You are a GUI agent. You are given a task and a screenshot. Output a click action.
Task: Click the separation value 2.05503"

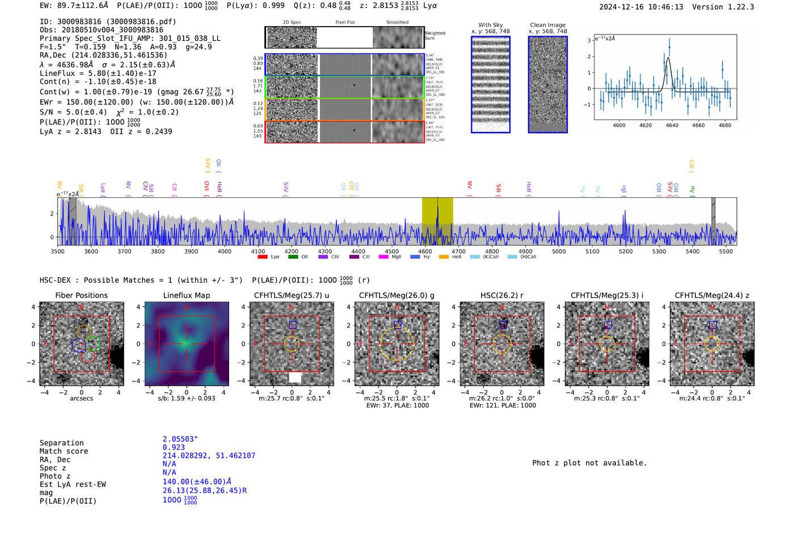click(x=180, y=439)
